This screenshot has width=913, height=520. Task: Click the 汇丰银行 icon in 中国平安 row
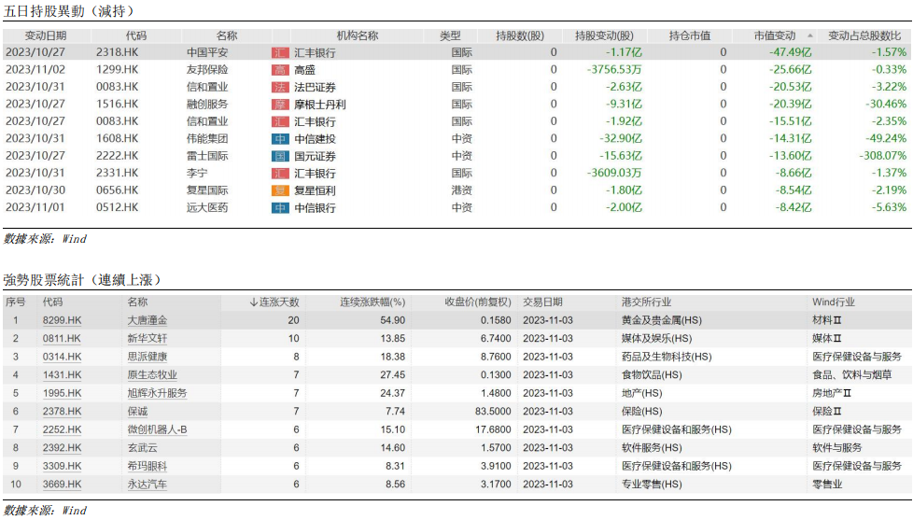pyautogui.click(x=280, y=52)
